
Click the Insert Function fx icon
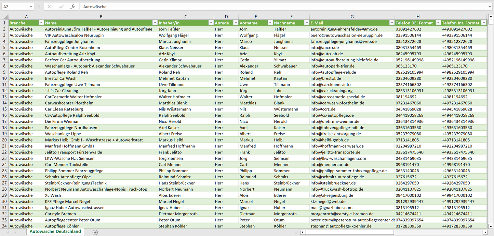tap(72, 7)
